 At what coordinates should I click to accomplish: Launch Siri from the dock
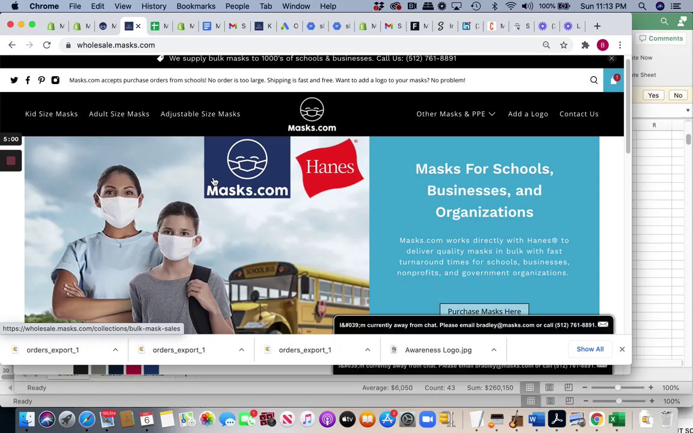tap(47, 419)
